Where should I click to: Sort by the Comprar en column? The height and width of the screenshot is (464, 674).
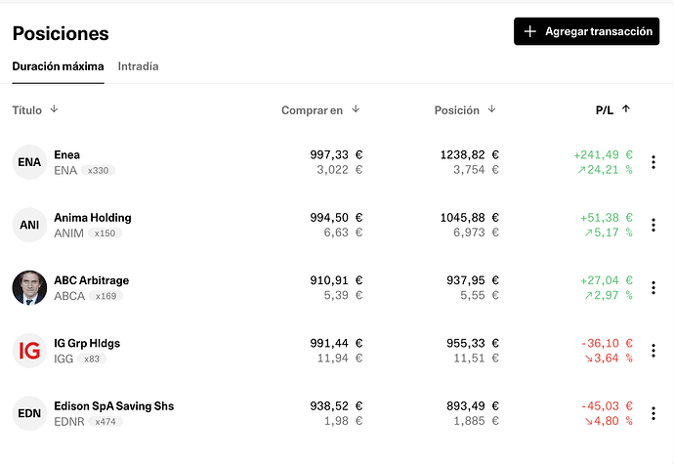tap(356, 109)
